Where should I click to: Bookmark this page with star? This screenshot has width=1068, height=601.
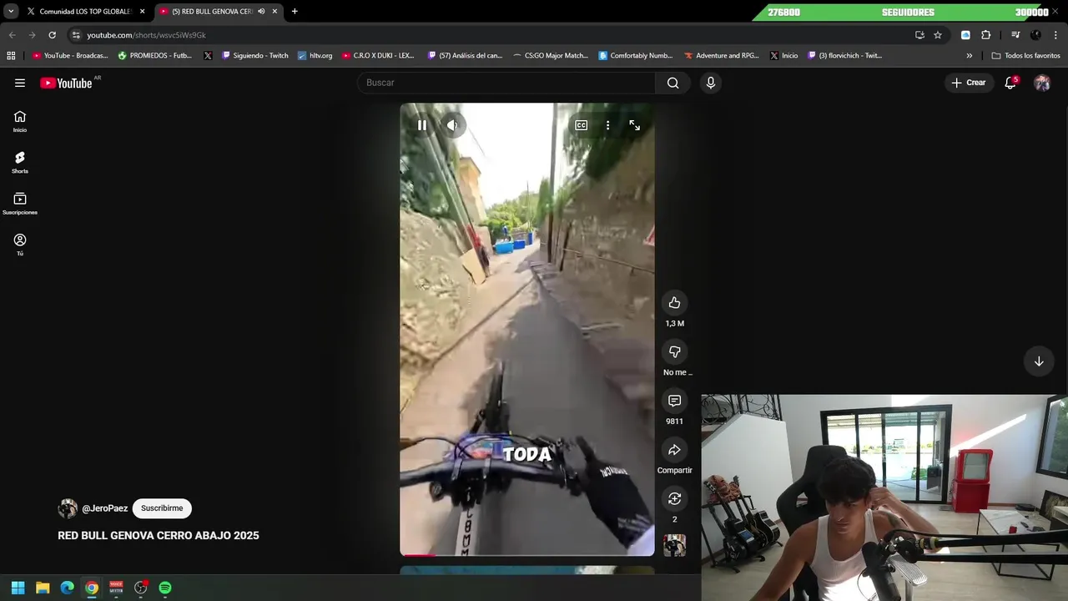pyautogui.click(x=938, y=35)
